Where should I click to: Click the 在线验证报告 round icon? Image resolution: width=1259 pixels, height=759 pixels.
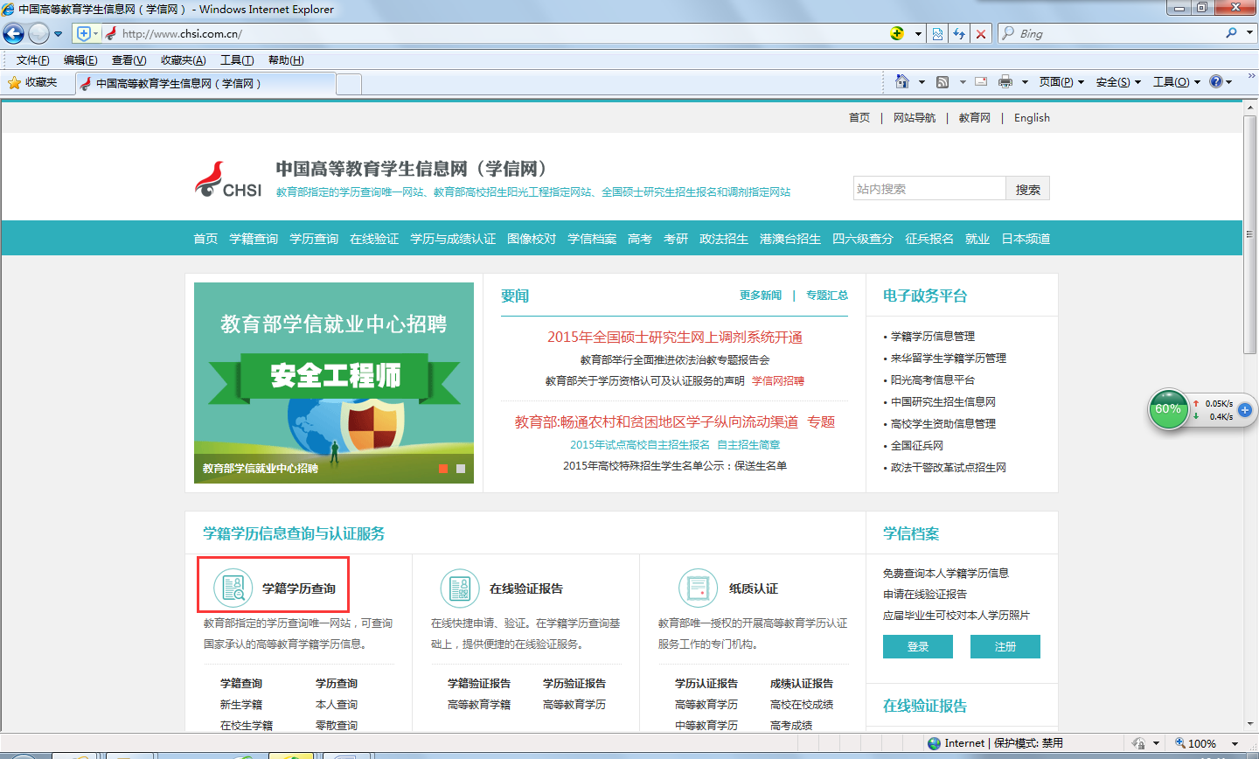[460, 588]
